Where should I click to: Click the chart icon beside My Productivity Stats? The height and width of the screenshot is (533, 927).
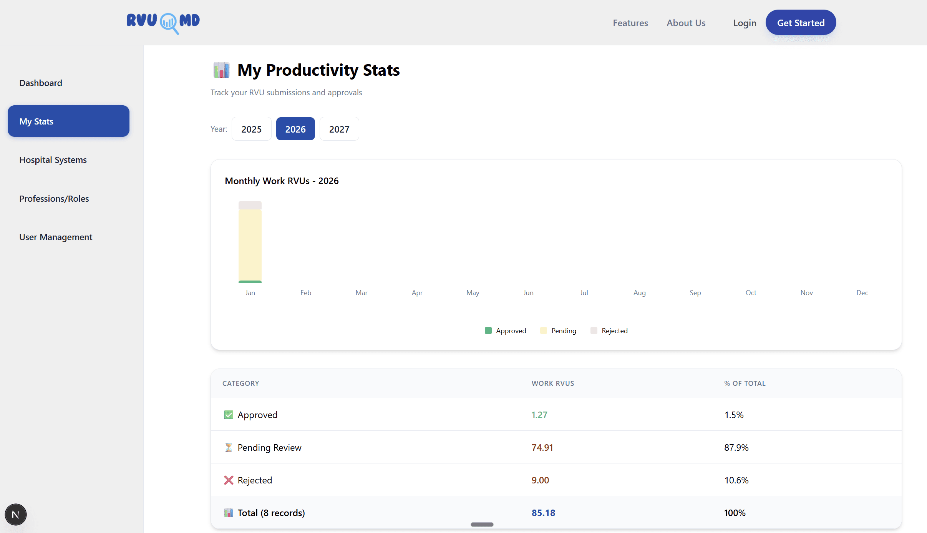point(221,70)
